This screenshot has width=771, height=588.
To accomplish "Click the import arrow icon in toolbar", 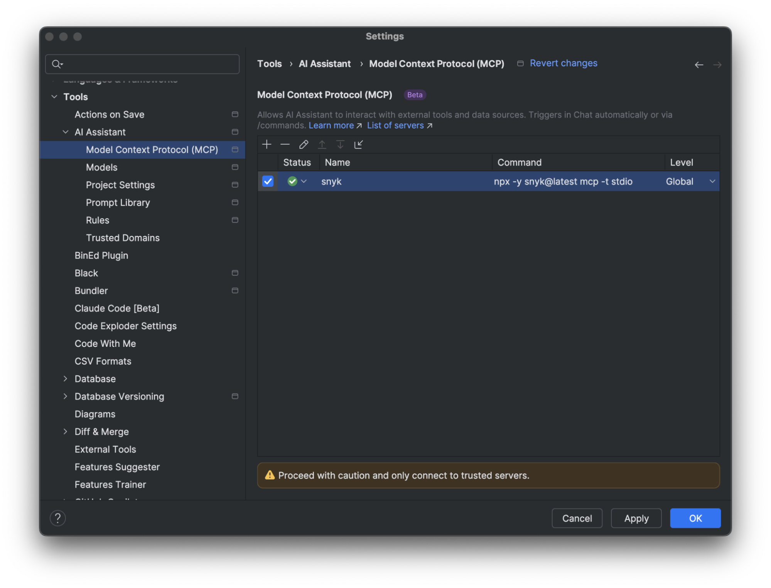I will click(359, 145).
